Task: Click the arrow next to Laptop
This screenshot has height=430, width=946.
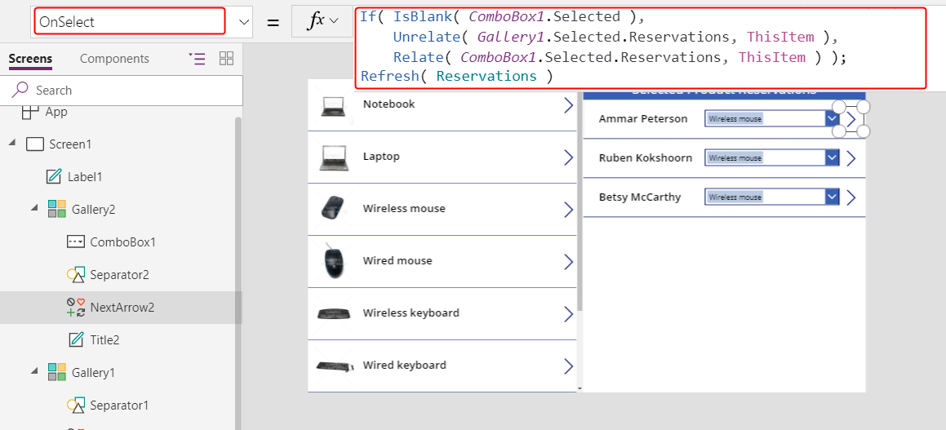Action: (x=568, y=157)
